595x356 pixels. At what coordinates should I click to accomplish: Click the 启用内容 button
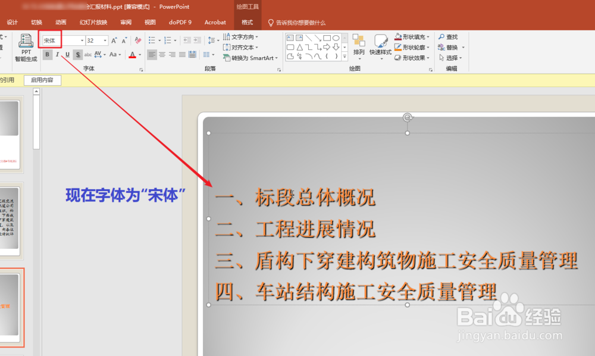click(42, 80)
